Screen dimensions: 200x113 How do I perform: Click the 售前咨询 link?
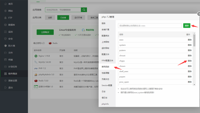90,30
